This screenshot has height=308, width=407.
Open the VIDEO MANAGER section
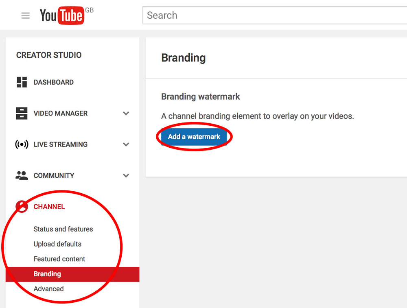pos(61,114)
